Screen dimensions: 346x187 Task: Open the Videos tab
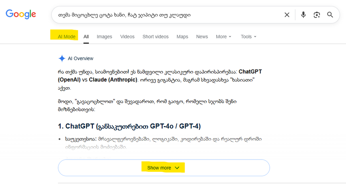127,37
